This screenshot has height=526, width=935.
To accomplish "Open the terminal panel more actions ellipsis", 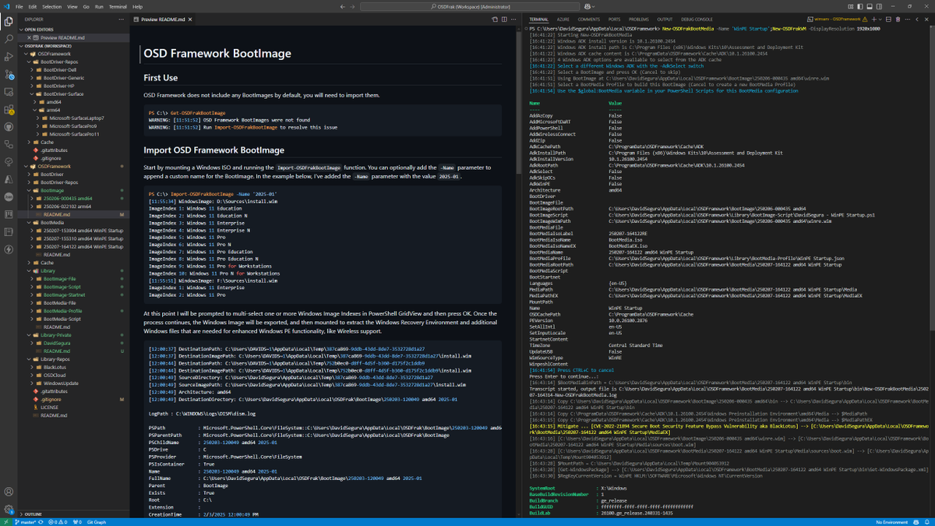I will (x=909, y=19).
